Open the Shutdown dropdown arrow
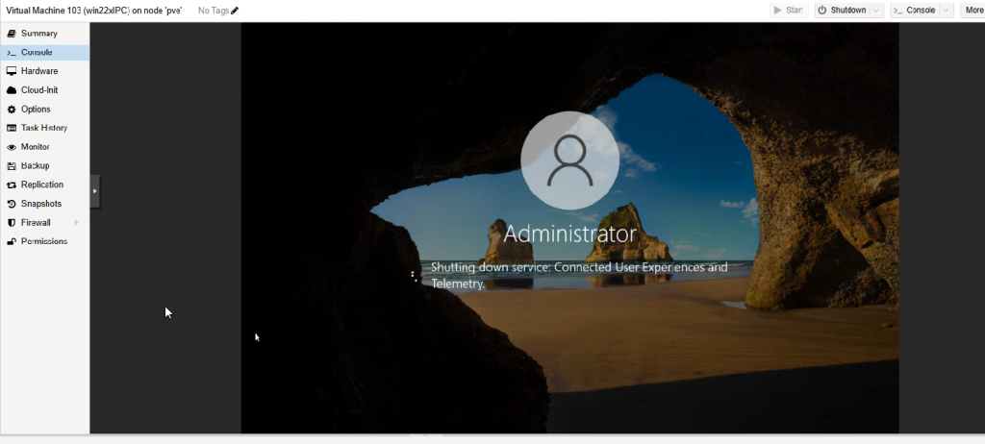Viewport: 985px width, 444px height. click(x=876, y=11)
